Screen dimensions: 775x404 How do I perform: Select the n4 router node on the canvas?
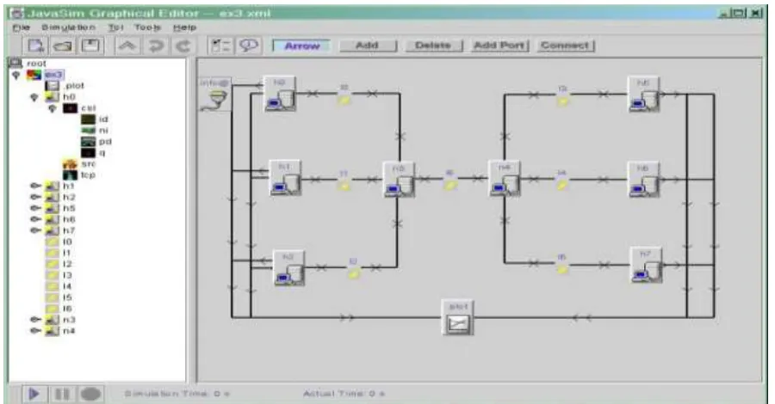pyautogui.click(x=504, y=179)
